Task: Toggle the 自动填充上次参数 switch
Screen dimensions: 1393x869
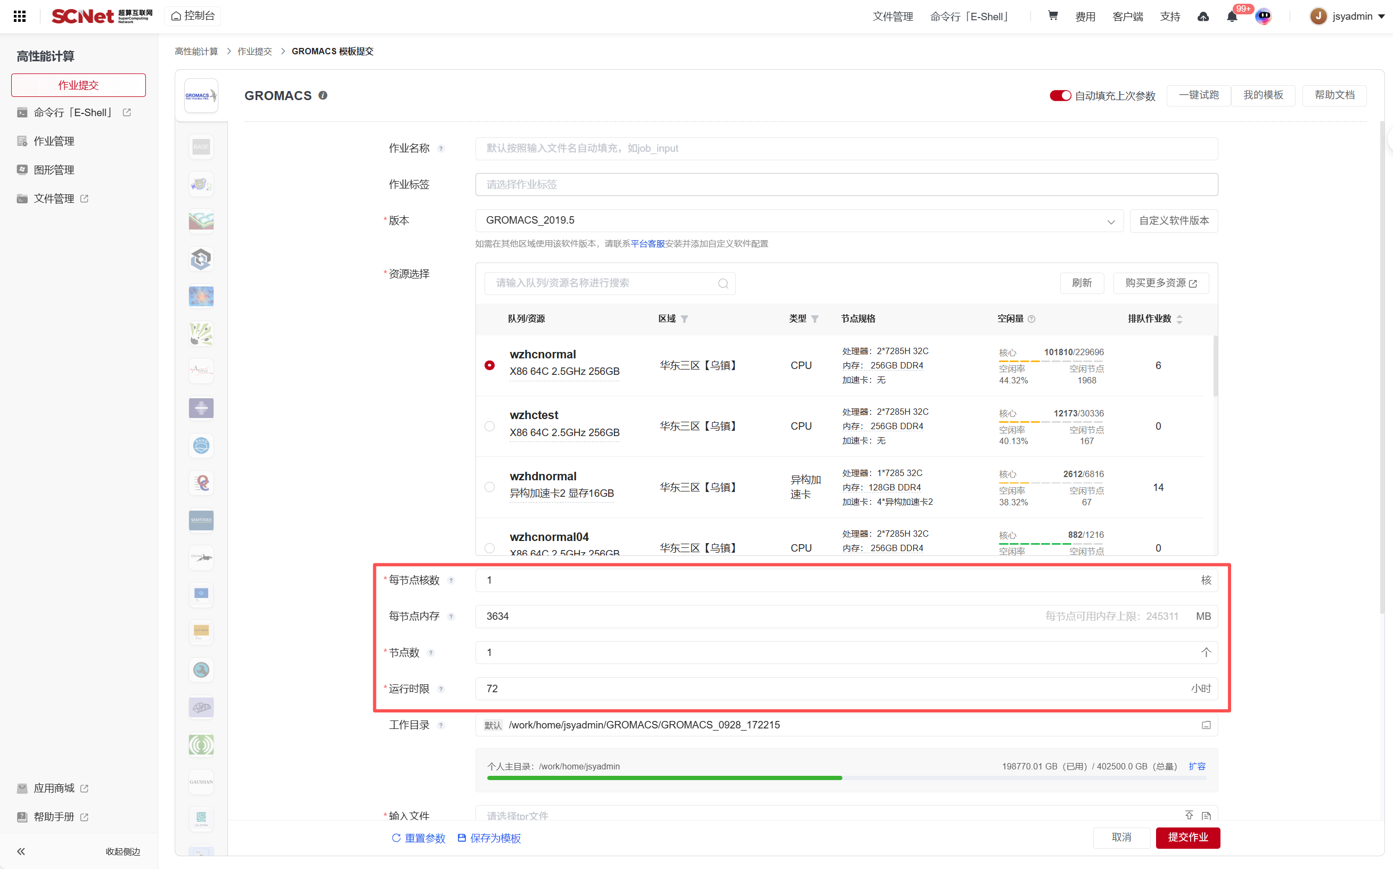Action: coord(1060,95)
